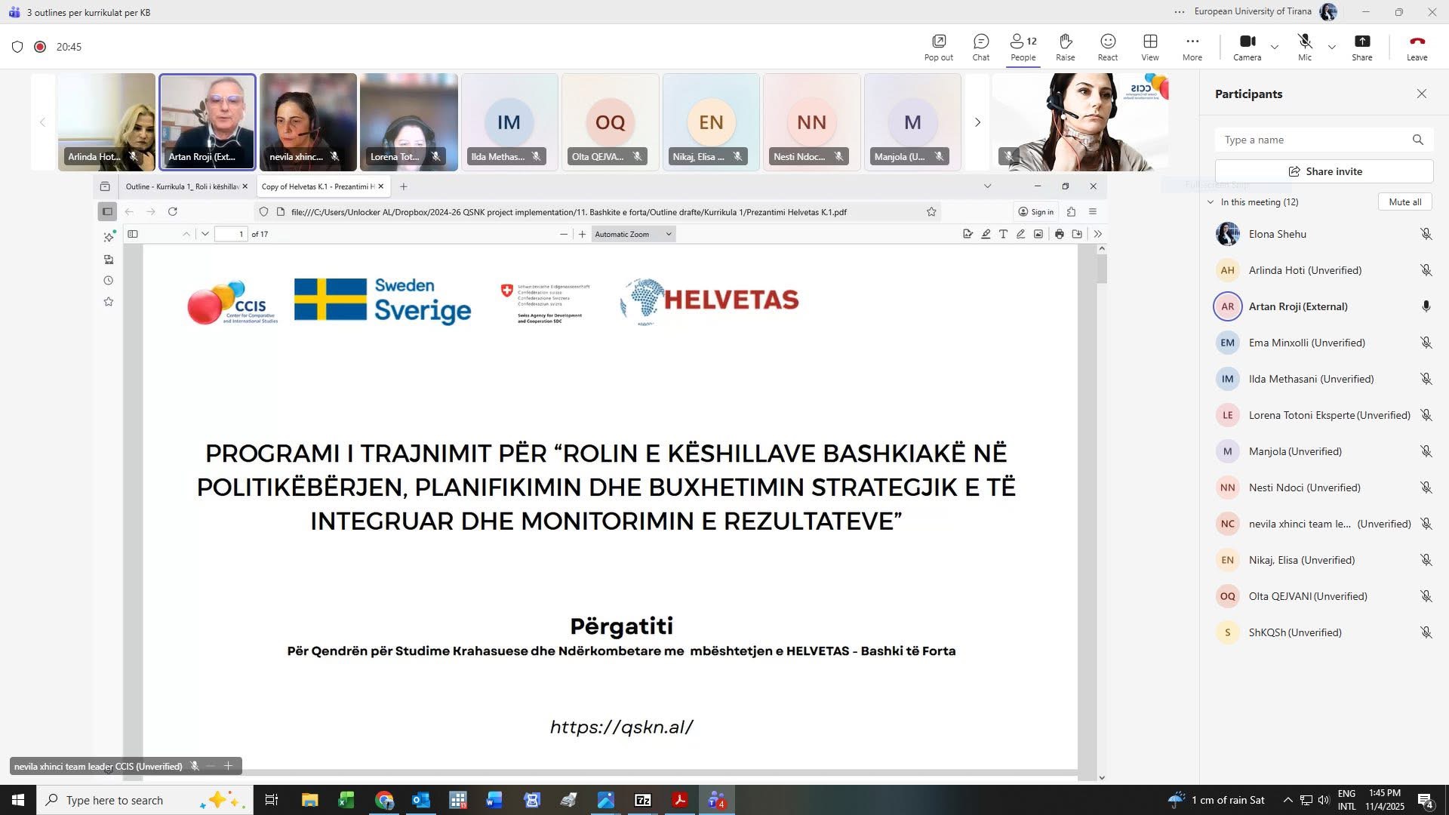This screenshot has width=1449, height=815.
Task: Toggle Artan Rroji's microphone in participant list
Action: [x=1426, y=306]
